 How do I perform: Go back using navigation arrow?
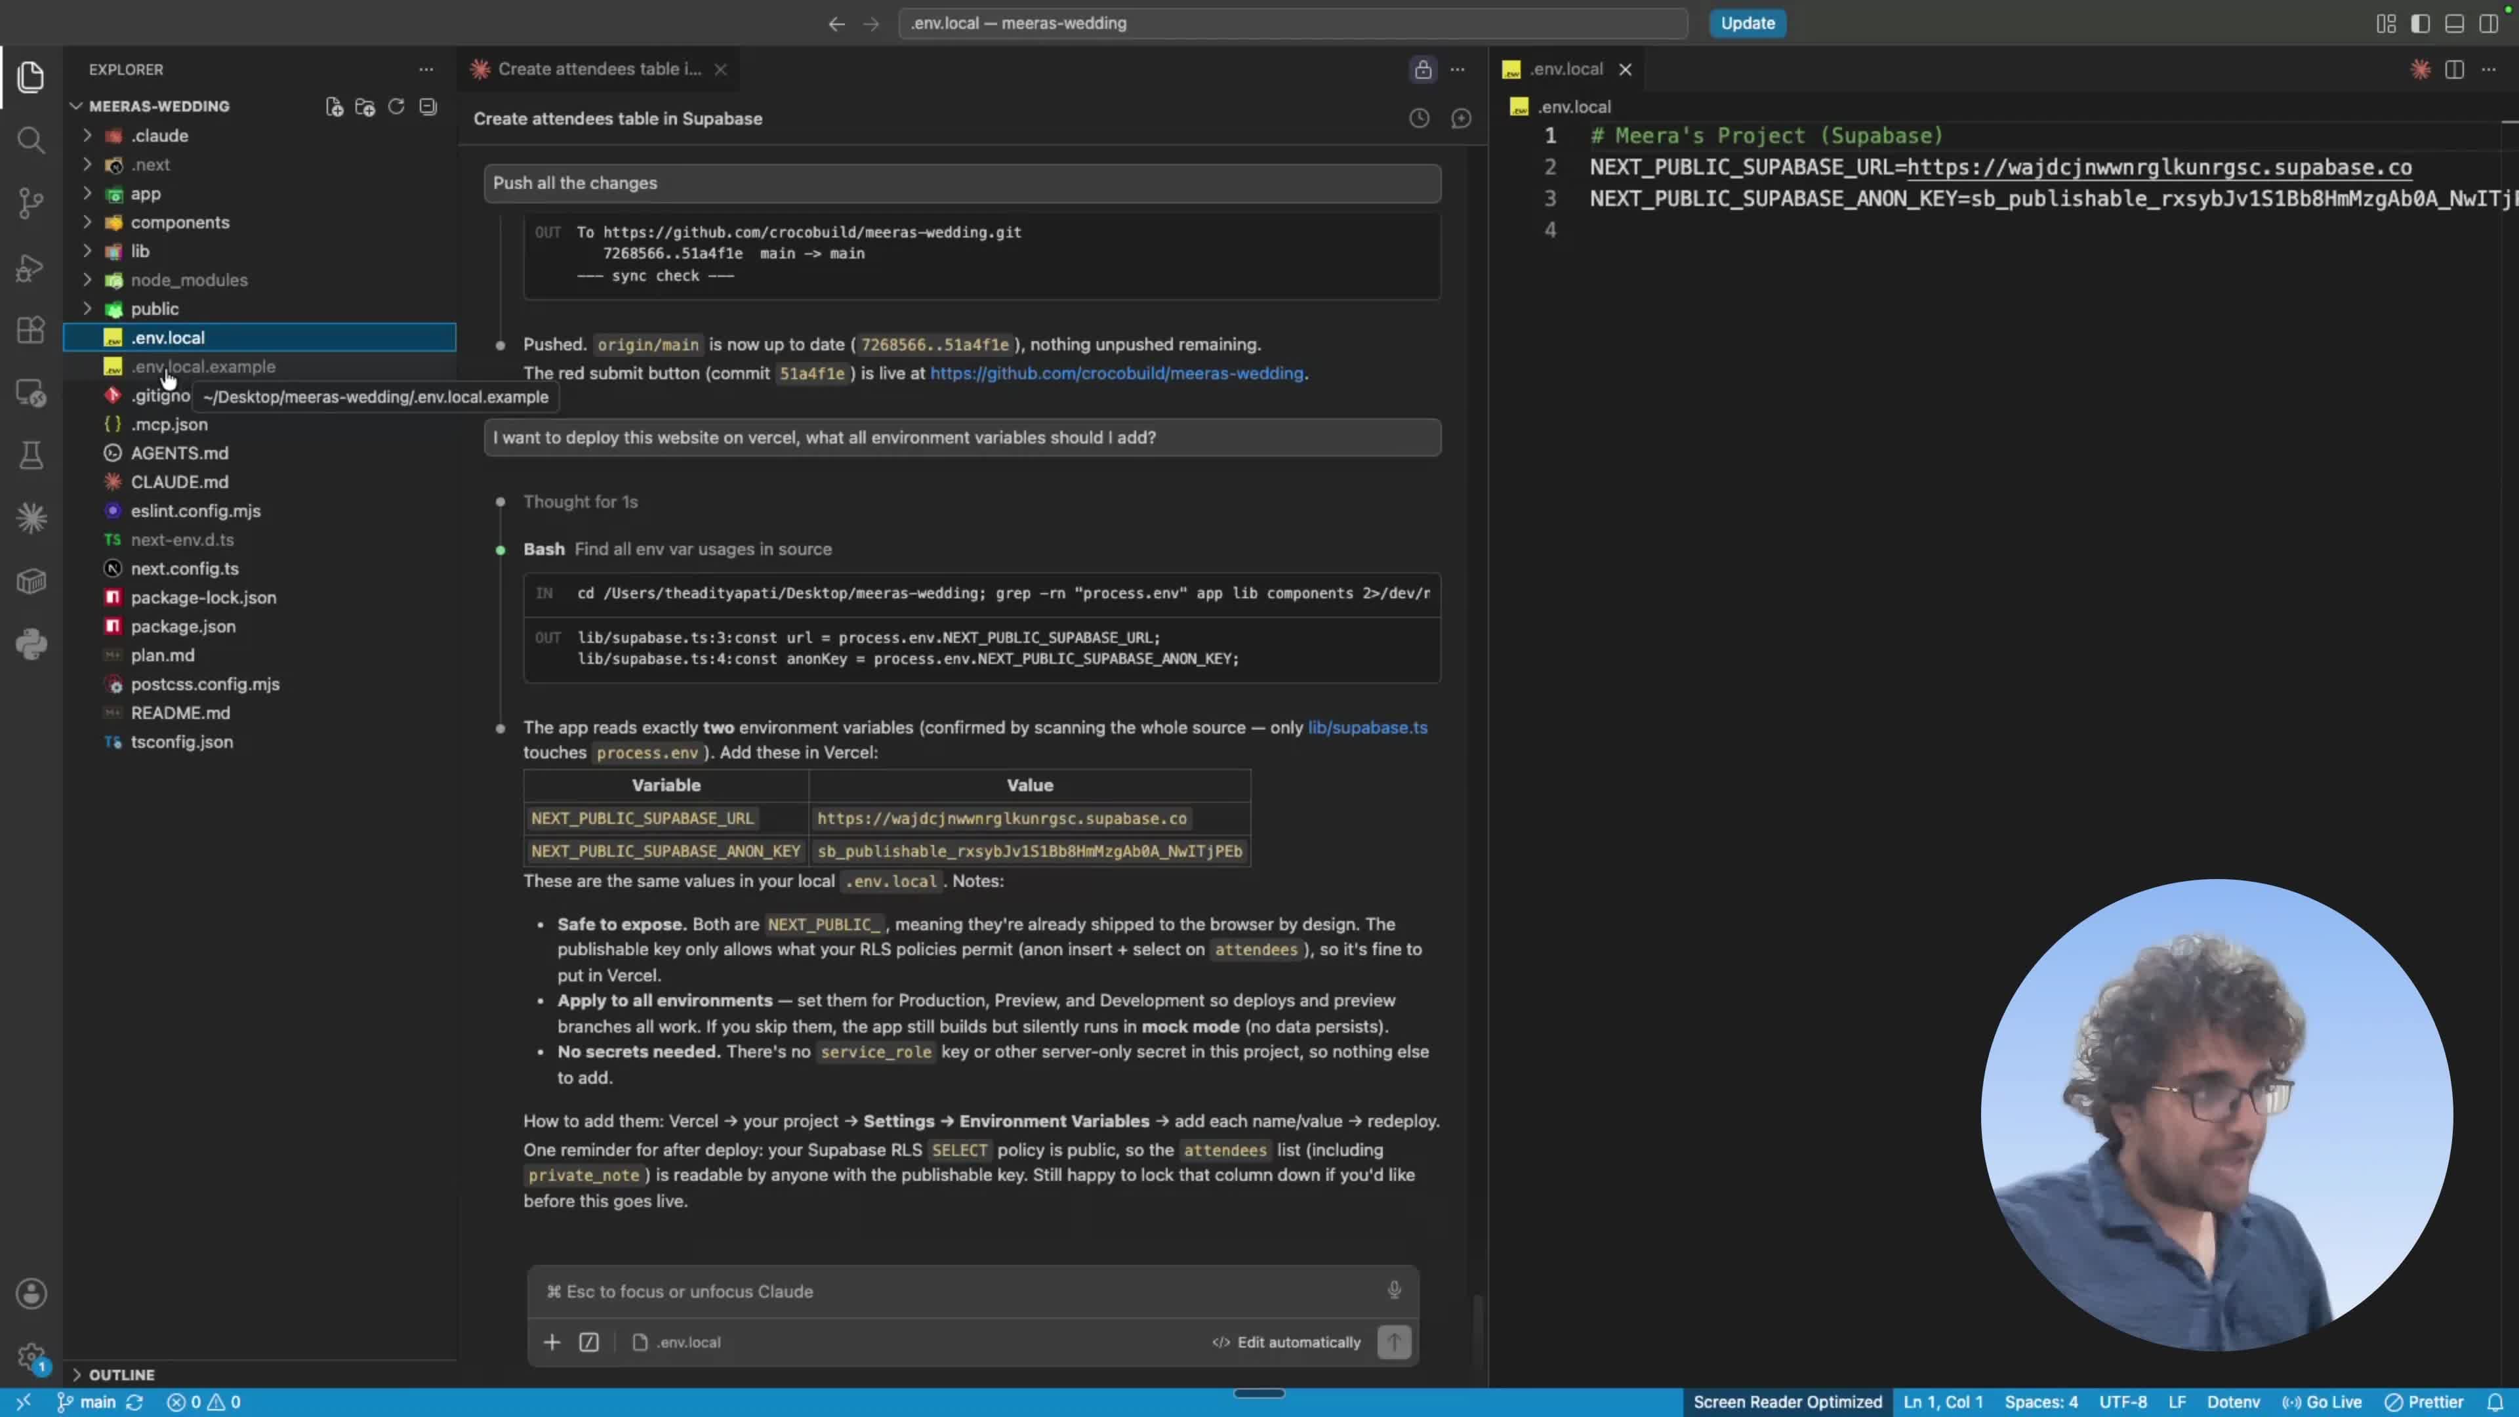[836, 24]
